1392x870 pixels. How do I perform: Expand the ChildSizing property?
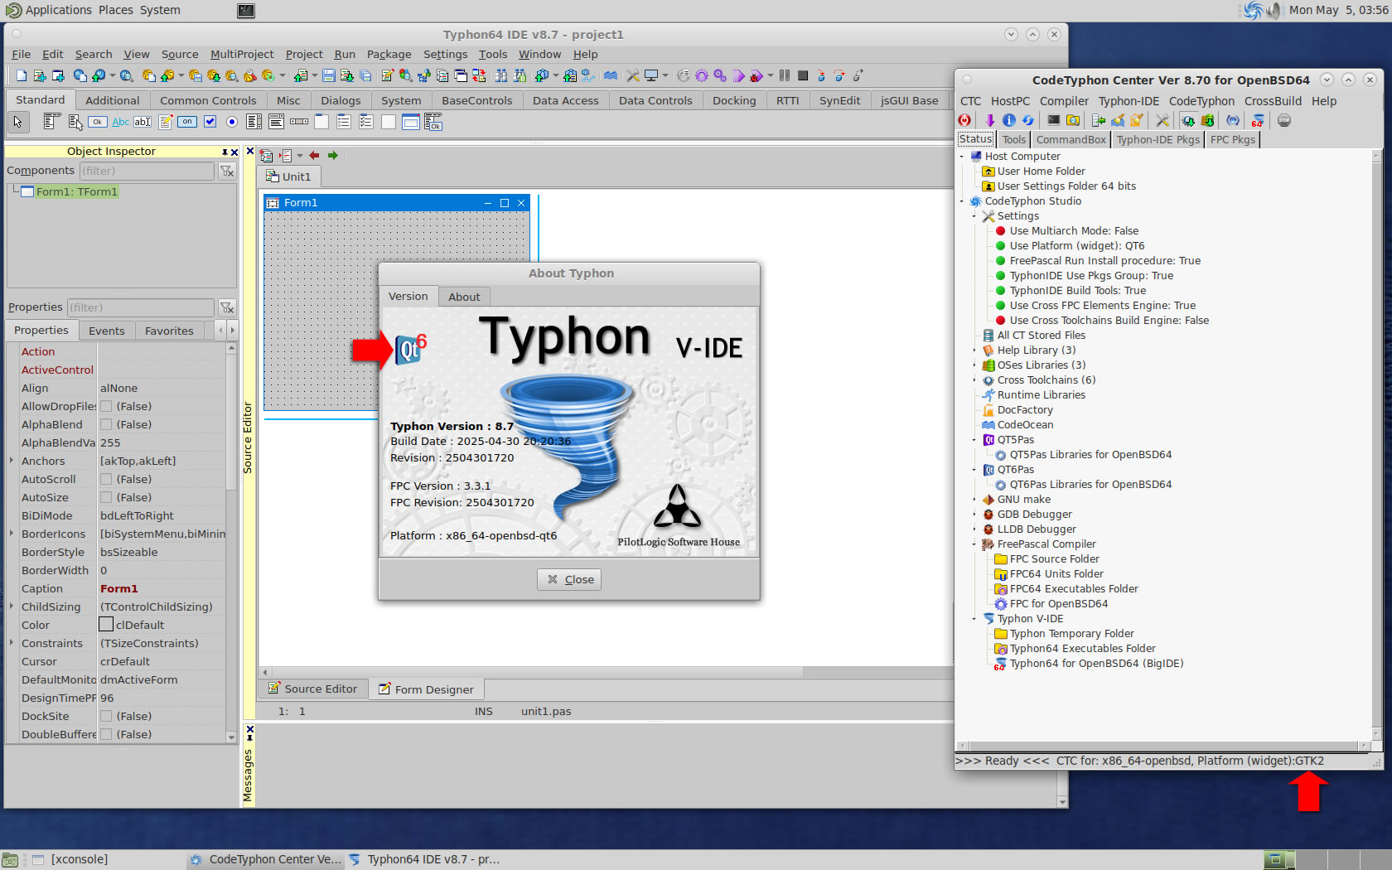coord(12,607)
